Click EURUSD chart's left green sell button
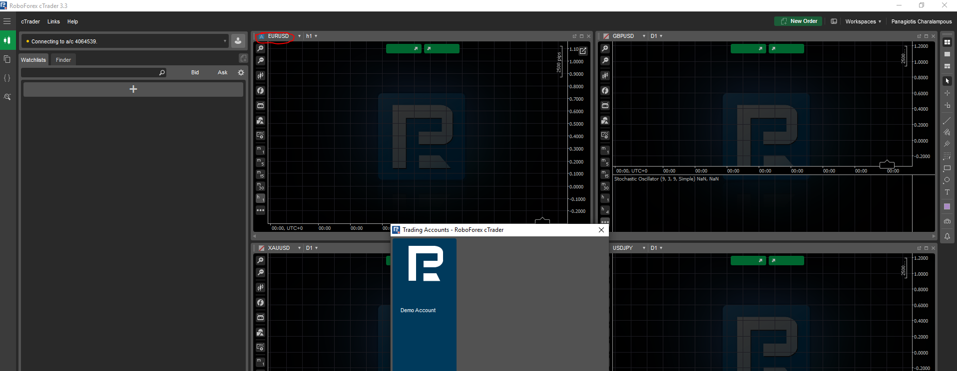Image resolution: width=957 pixels, height=371 pixels. [404, 48]
